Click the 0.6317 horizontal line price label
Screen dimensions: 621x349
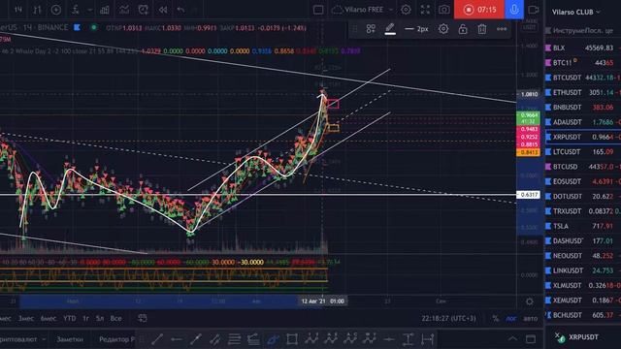pyautogui.click(x=528, y=195)
